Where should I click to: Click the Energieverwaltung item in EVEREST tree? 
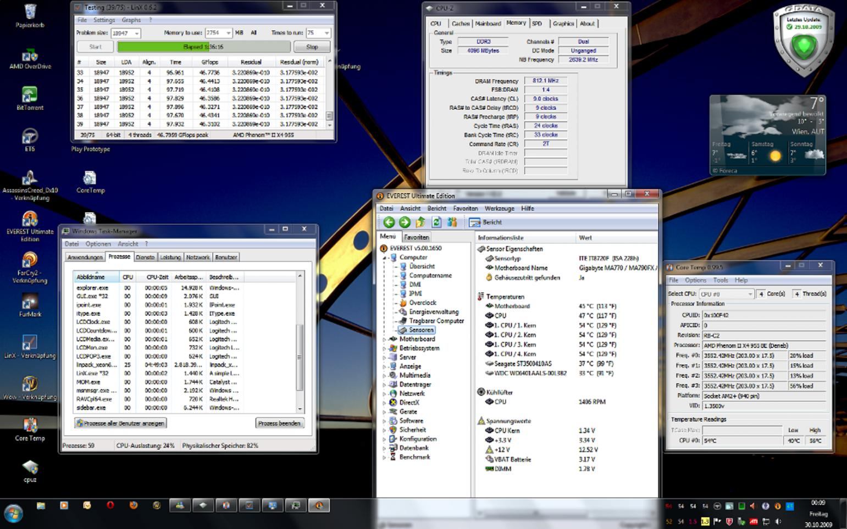[x=434, y=312]
